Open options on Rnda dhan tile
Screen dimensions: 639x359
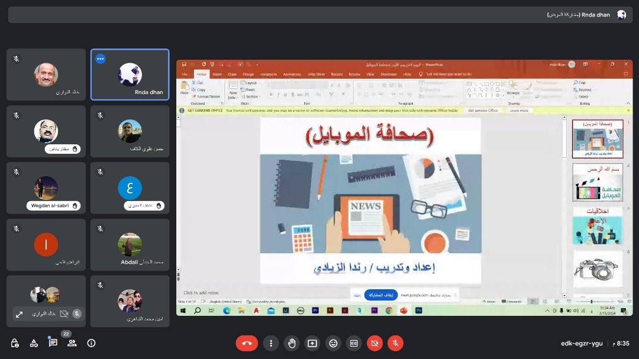pos(100,59)
